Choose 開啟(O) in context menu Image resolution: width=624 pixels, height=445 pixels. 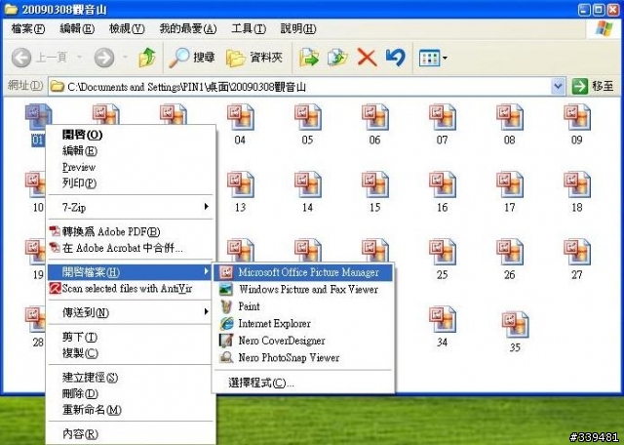[x=132, y=135]
